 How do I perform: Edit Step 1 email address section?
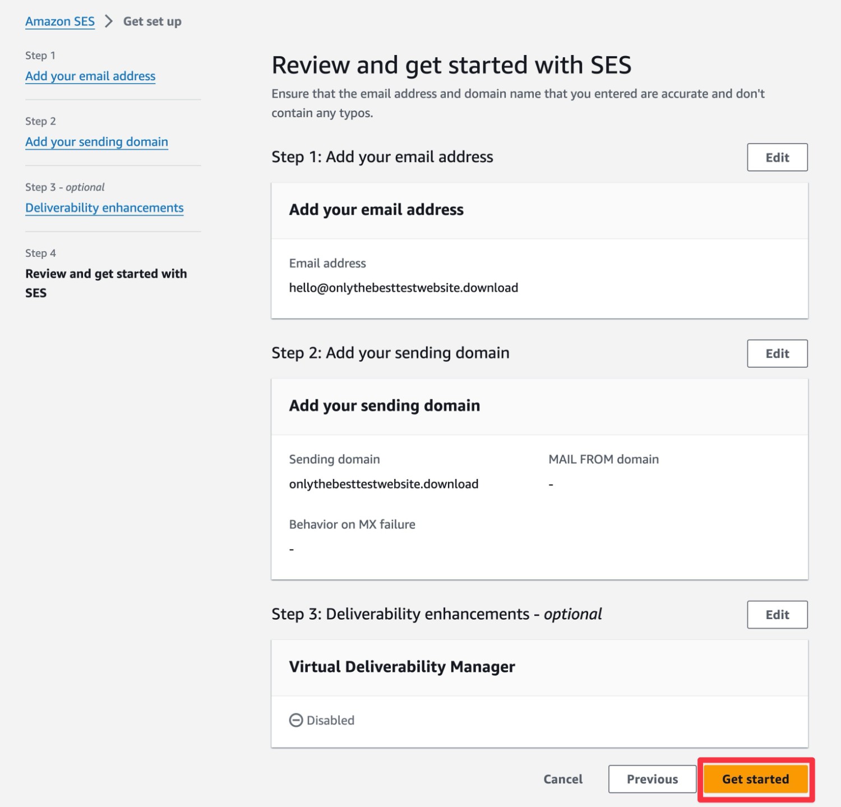(777, 158)
